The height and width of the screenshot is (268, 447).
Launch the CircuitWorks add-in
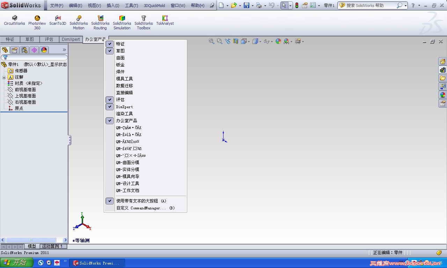[x=14, y=21]
